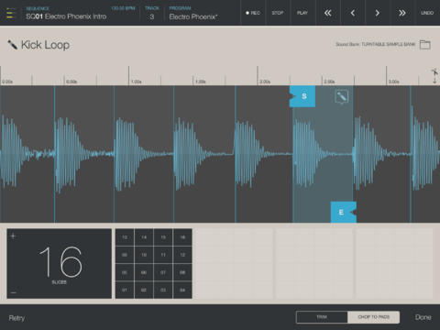Open the Sequence SQ01 Electro Phoenix Intro selector
Image resolution: width=440 pixels, height=330 pixels.
click(x=66, y=14)
